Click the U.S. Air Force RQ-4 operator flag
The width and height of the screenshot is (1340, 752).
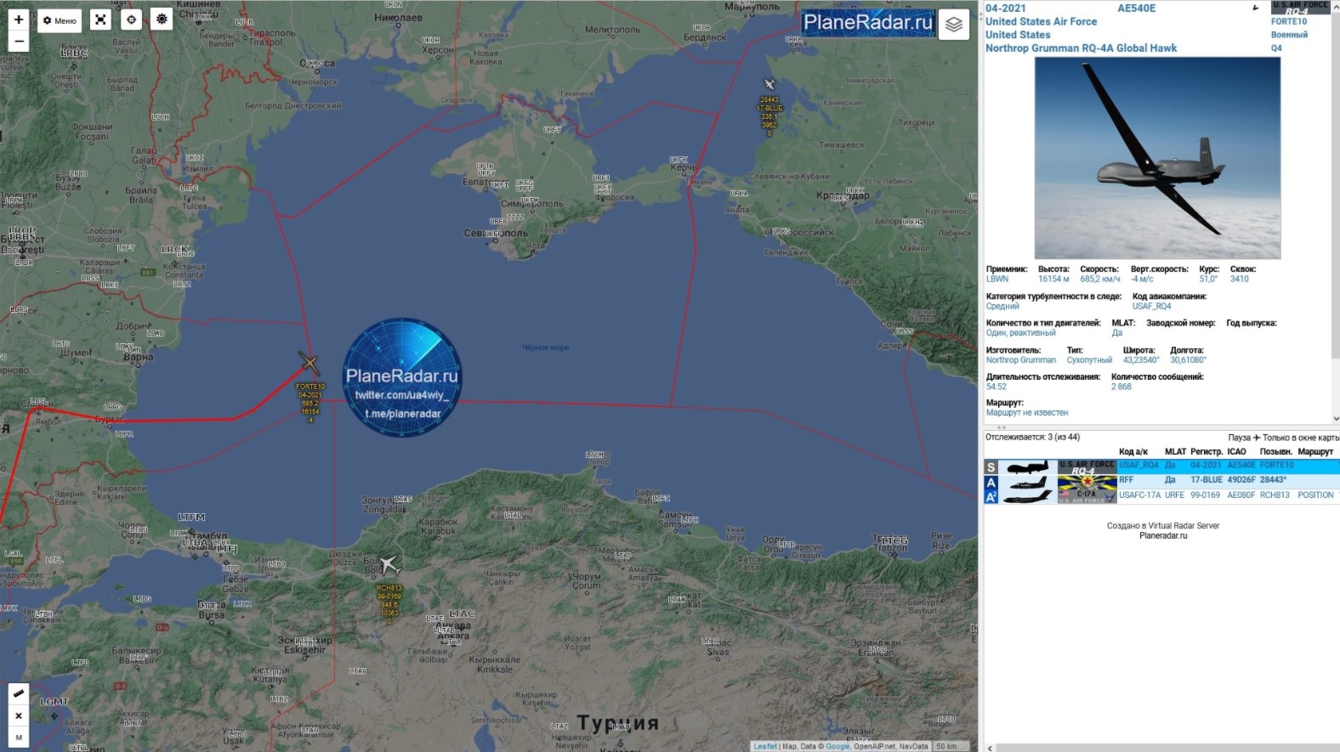tap(1087, 466)
